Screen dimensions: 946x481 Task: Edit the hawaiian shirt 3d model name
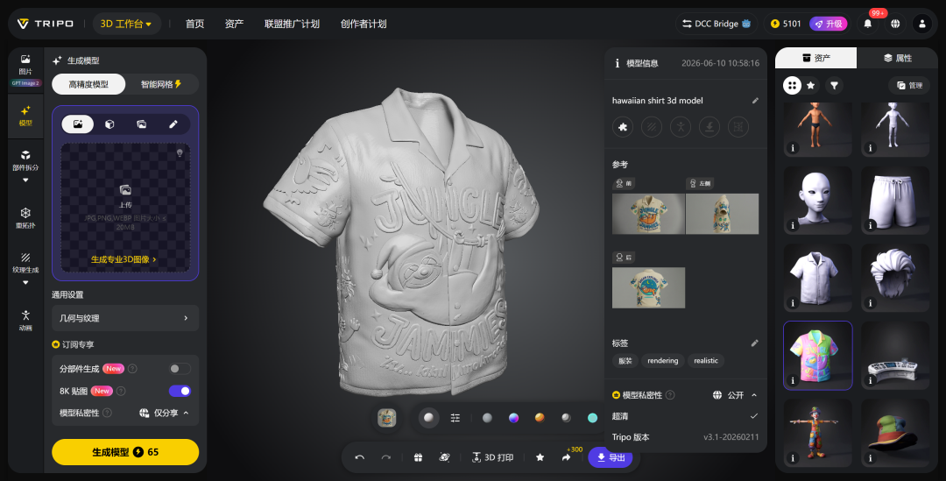coord(755,101)
